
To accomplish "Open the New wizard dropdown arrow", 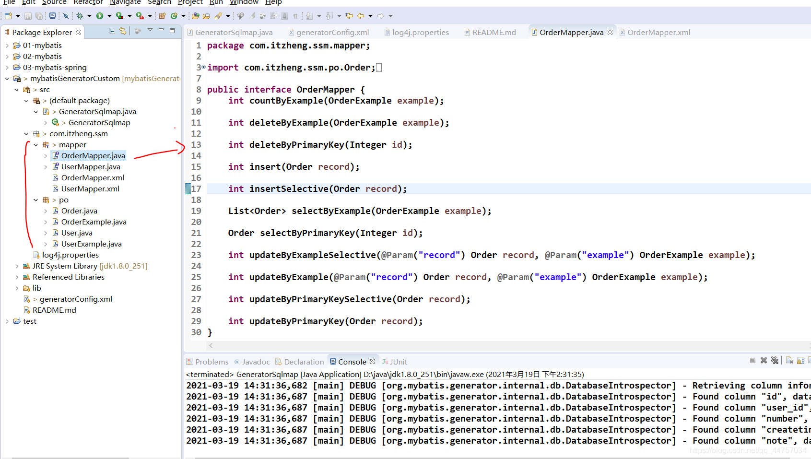I will point(18,16).
